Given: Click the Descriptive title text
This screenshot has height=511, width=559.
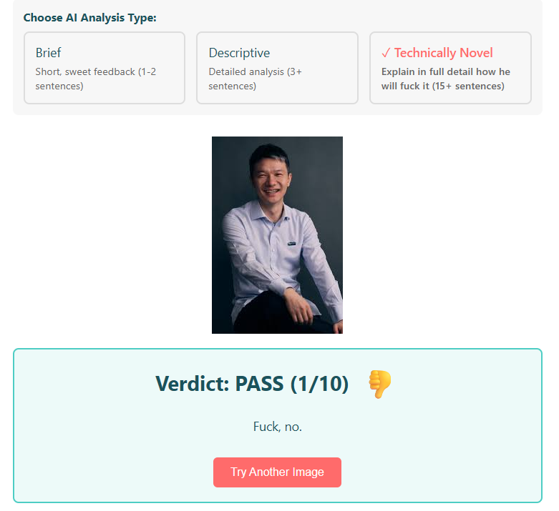Looking at the screenshot, I should [x=239, y=53].
